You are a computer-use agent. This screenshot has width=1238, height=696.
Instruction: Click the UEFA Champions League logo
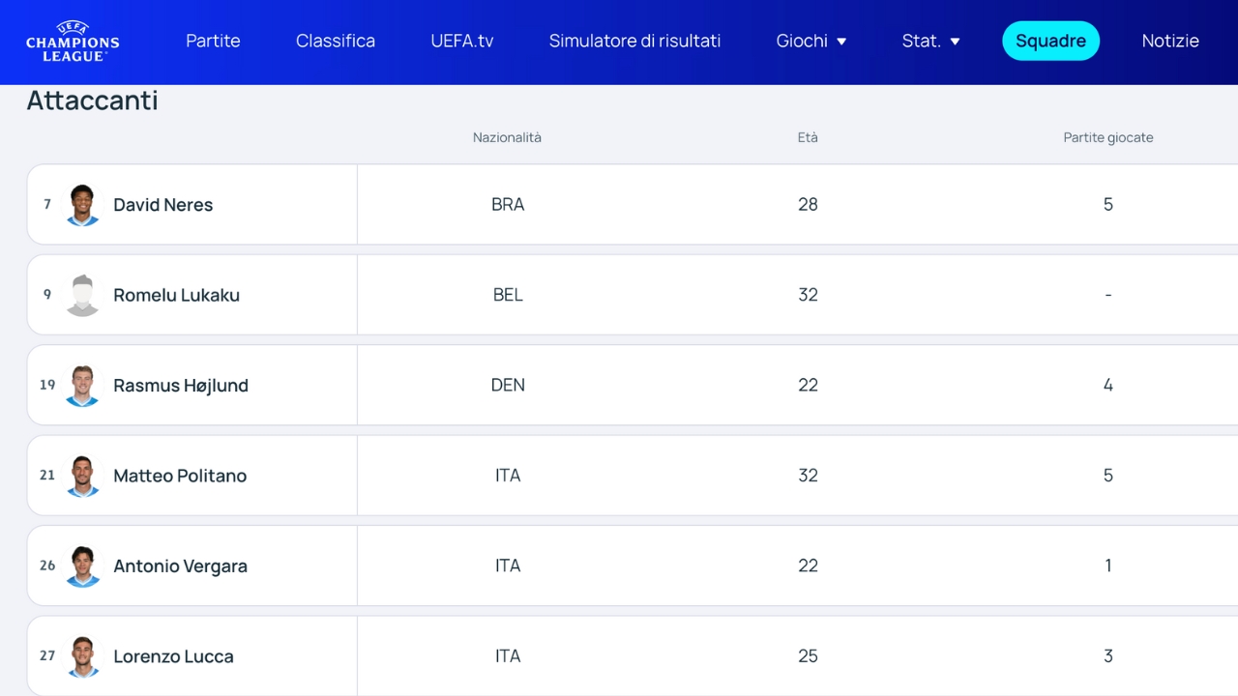click(73, 42)
